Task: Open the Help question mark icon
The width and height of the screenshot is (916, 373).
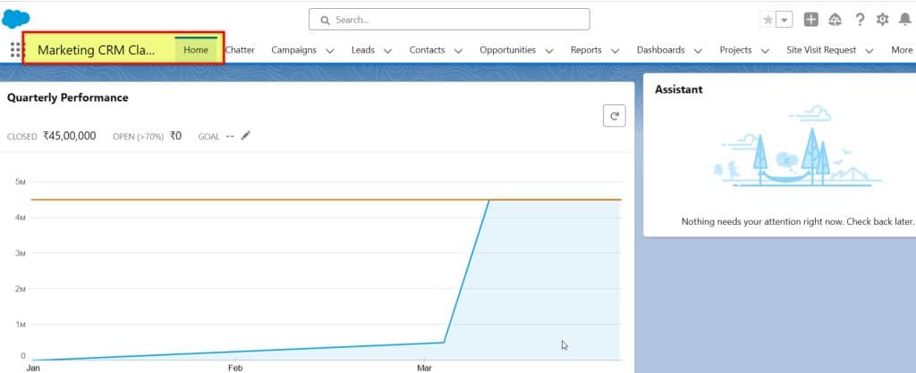Action: 860,20
